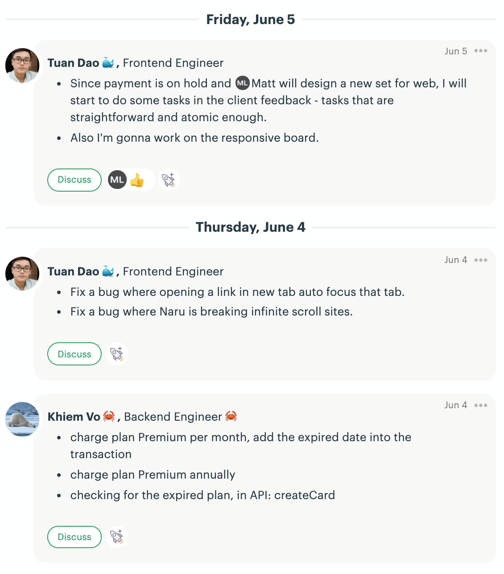Click Discuss on the bug fix post

[x=74, y=354]
